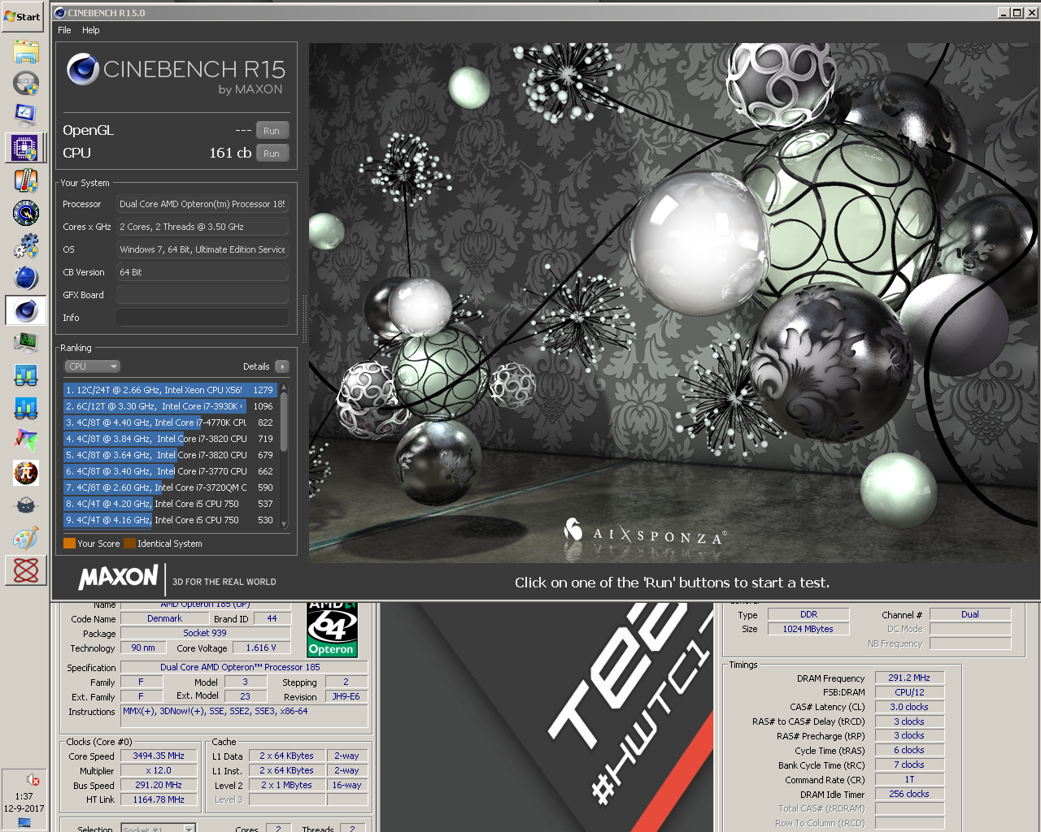1041x832 pixels.
Task: Click the Your Score orange swatch
Action: tap(69, 544)
